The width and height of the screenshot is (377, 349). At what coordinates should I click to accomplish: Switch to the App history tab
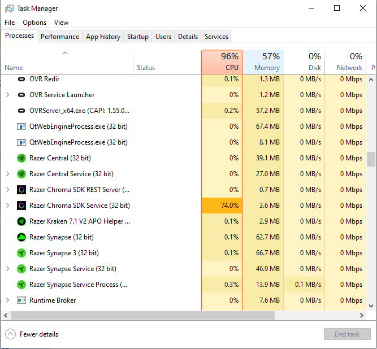[x=103, y=37]
